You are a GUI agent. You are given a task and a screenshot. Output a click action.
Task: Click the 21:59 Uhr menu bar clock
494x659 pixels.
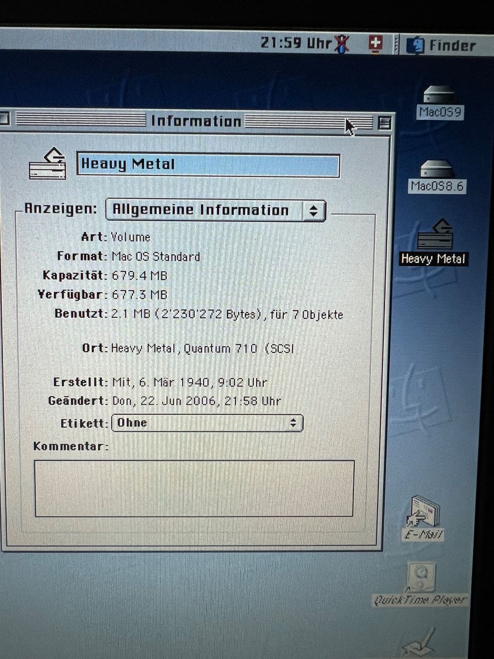click(x=296, y=43)
